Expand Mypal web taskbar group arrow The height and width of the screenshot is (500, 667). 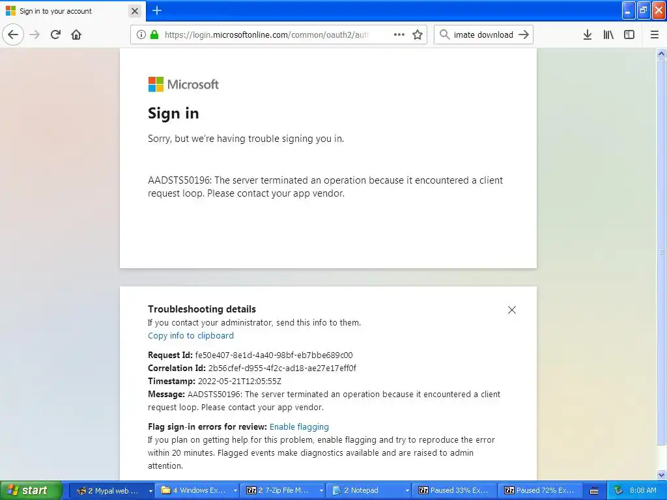[x=150, y=491]
